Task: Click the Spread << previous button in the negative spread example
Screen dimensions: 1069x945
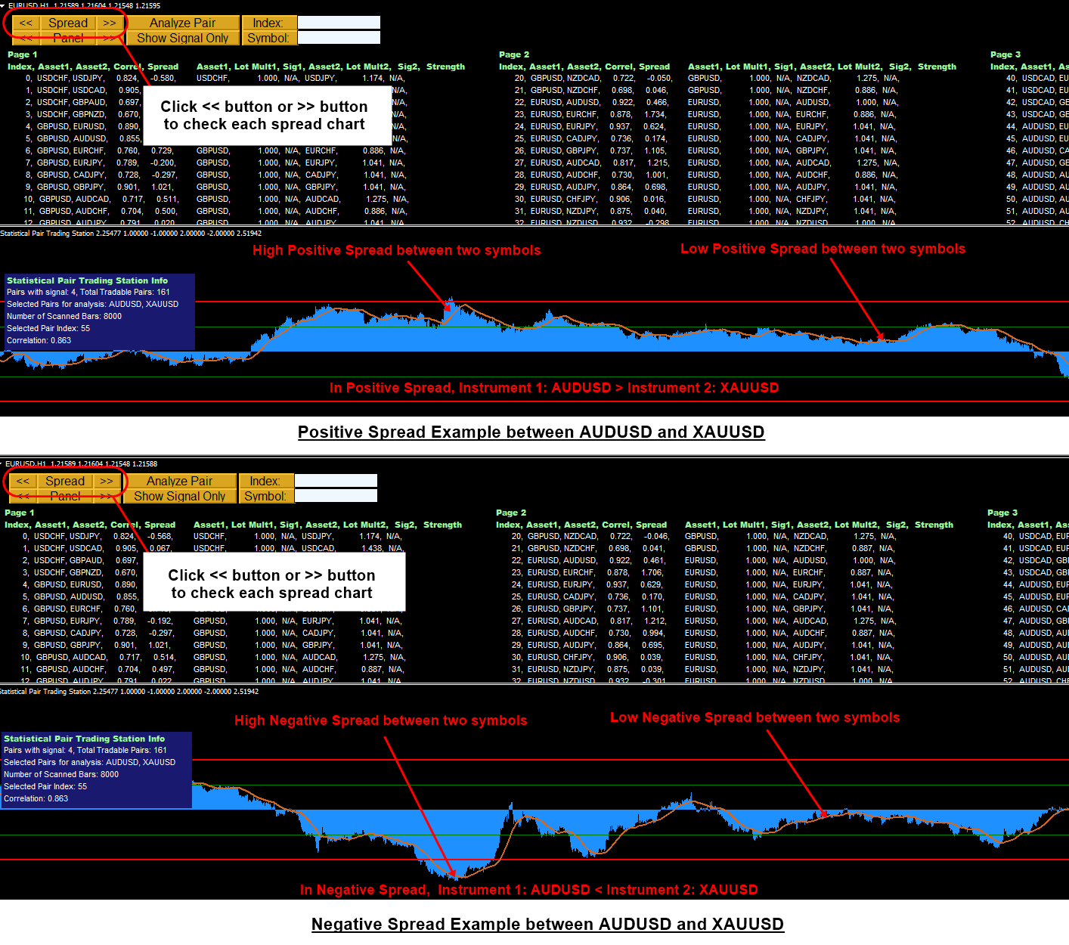Action: tap(23, 482)
